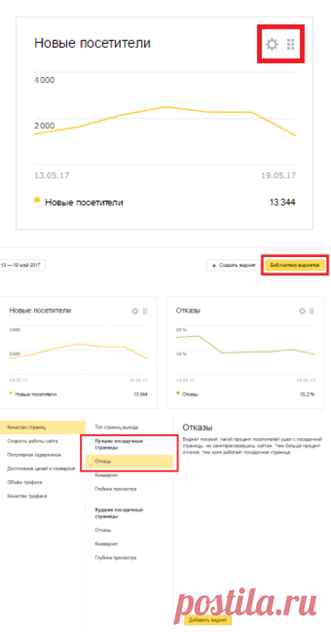Open gear settings on the Отказы widget
The height and width of the screenshot is (632, 331).
pos(302,311)
